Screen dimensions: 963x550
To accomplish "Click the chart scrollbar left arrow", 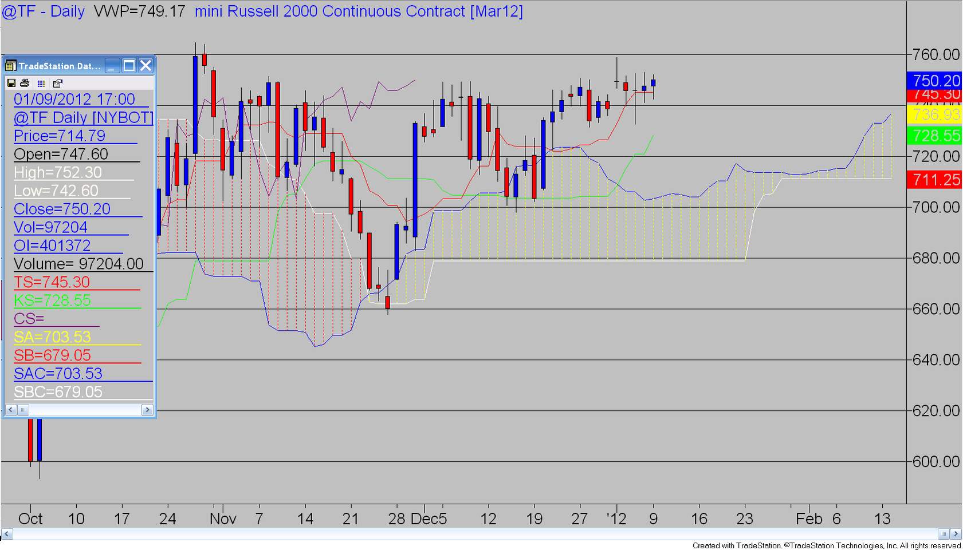I will [x=6, y=534].
